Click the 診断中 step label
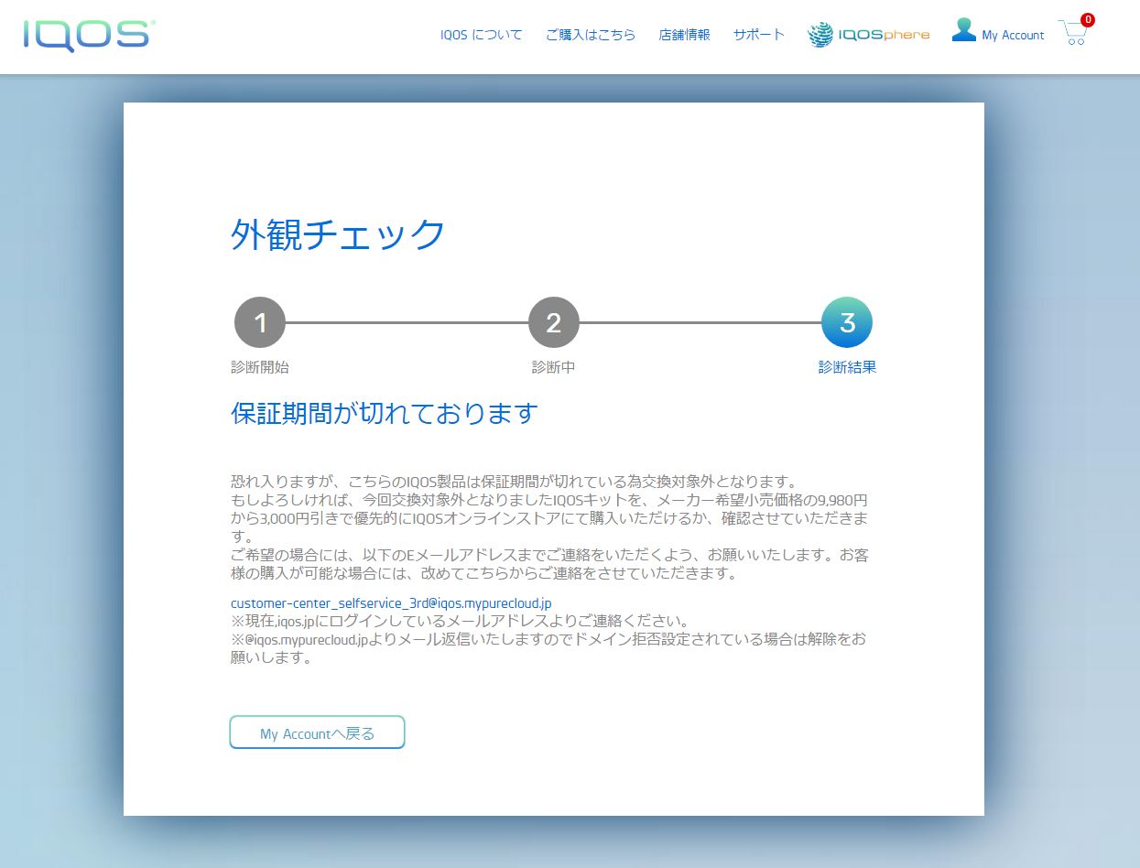Viewport: 1140px width, 868px height. click(554, 367)
